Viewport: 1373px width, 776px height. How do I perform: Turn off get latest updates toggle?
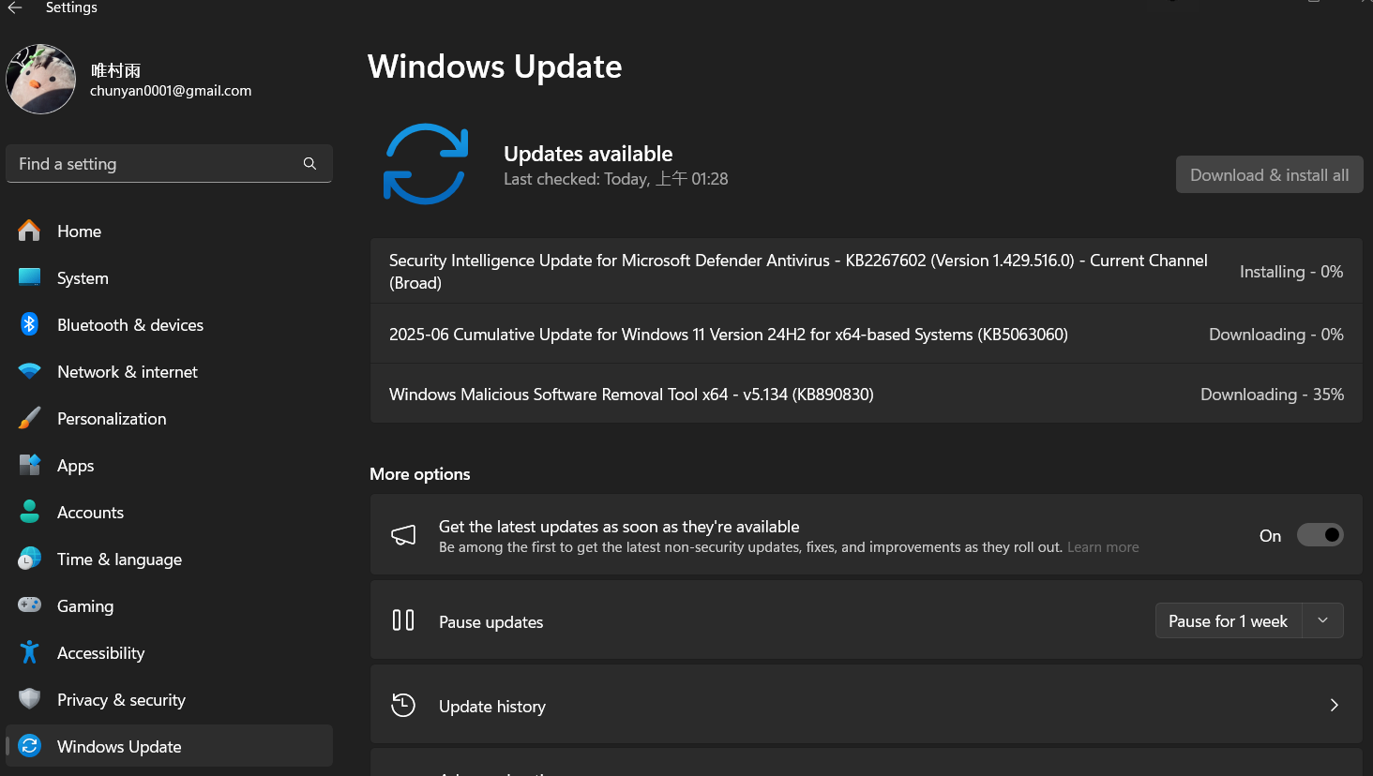coord(1320,535)
